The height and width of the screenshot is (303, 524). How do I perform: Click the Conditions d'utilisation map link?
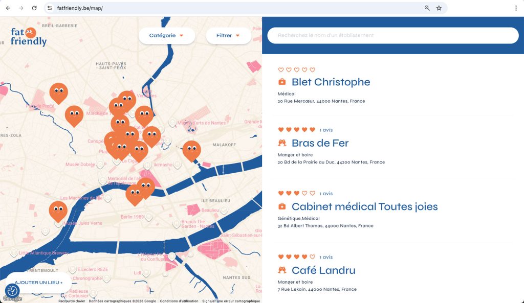click(x=179, y=301)
